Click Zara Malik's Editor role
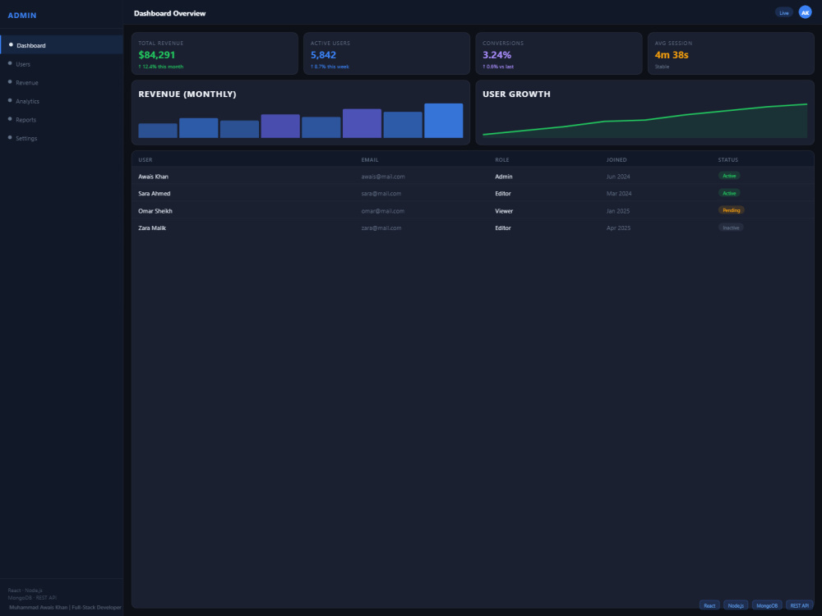 click(x=503, y=228)
